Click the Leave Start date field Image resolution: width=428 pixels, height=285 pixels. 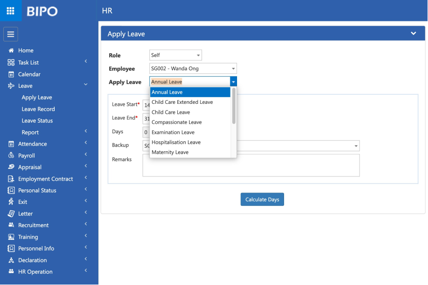point(146,105)
